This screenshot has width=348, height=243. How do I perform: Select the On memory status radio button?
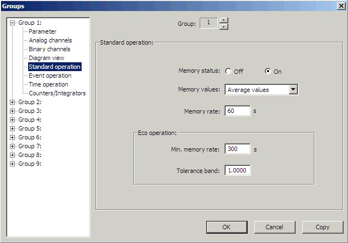(268, 72)
